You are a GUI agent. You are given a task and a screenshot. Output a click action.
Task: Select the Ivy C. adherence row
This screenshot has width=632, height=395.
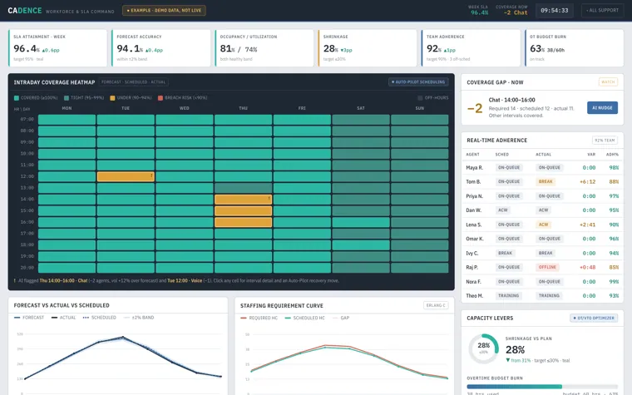[542, 253]
